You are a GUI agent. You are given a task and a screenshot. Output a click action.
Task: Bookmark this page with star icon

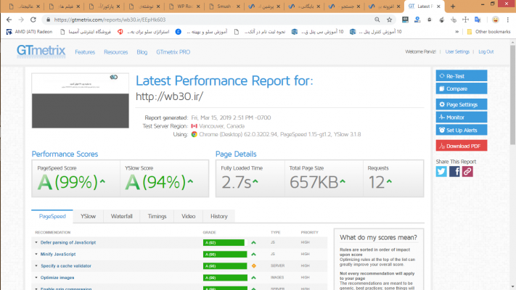pos(389,20)
